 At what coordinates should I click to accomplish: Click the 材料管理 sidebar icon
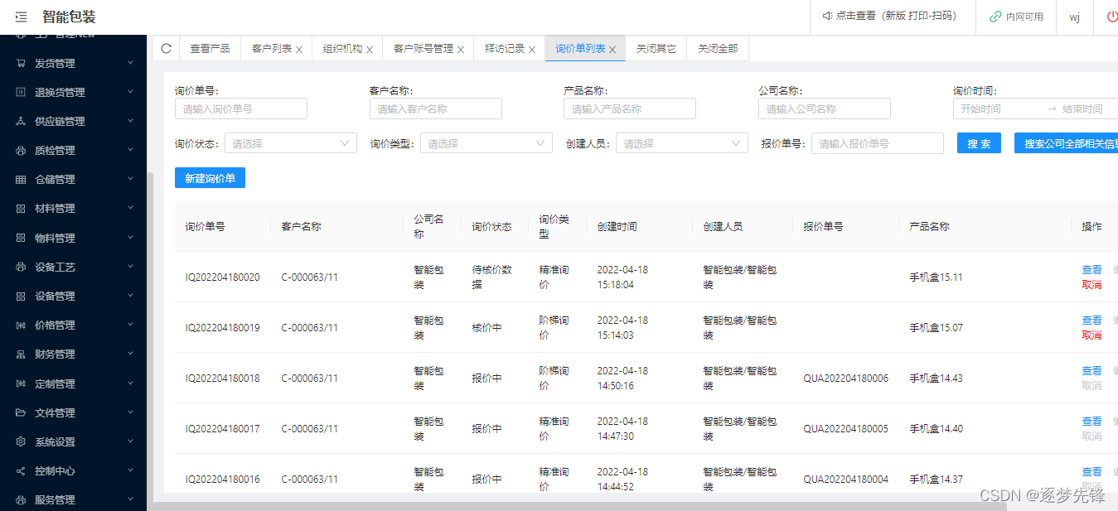coord(21,209)
